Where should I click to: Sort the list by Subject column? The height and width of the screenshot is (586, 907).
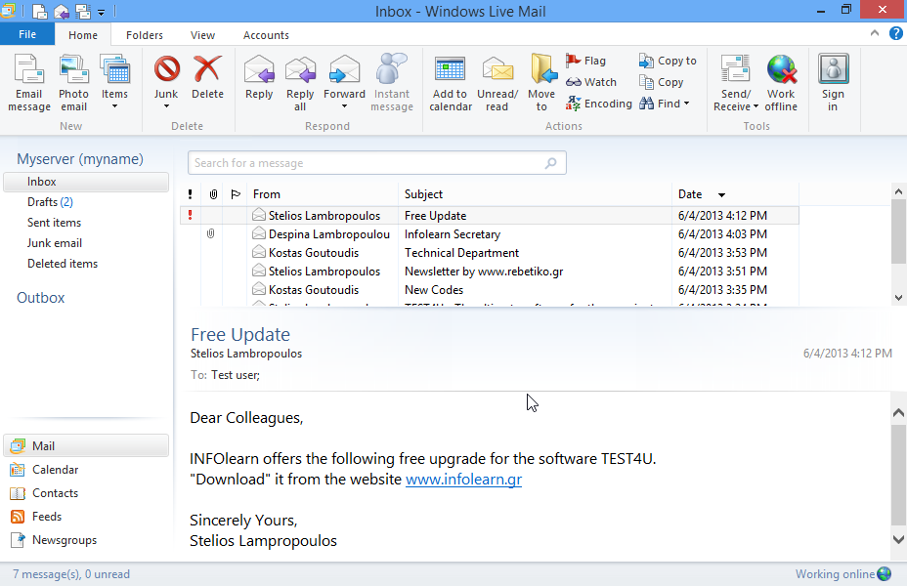tap(535, 194)
